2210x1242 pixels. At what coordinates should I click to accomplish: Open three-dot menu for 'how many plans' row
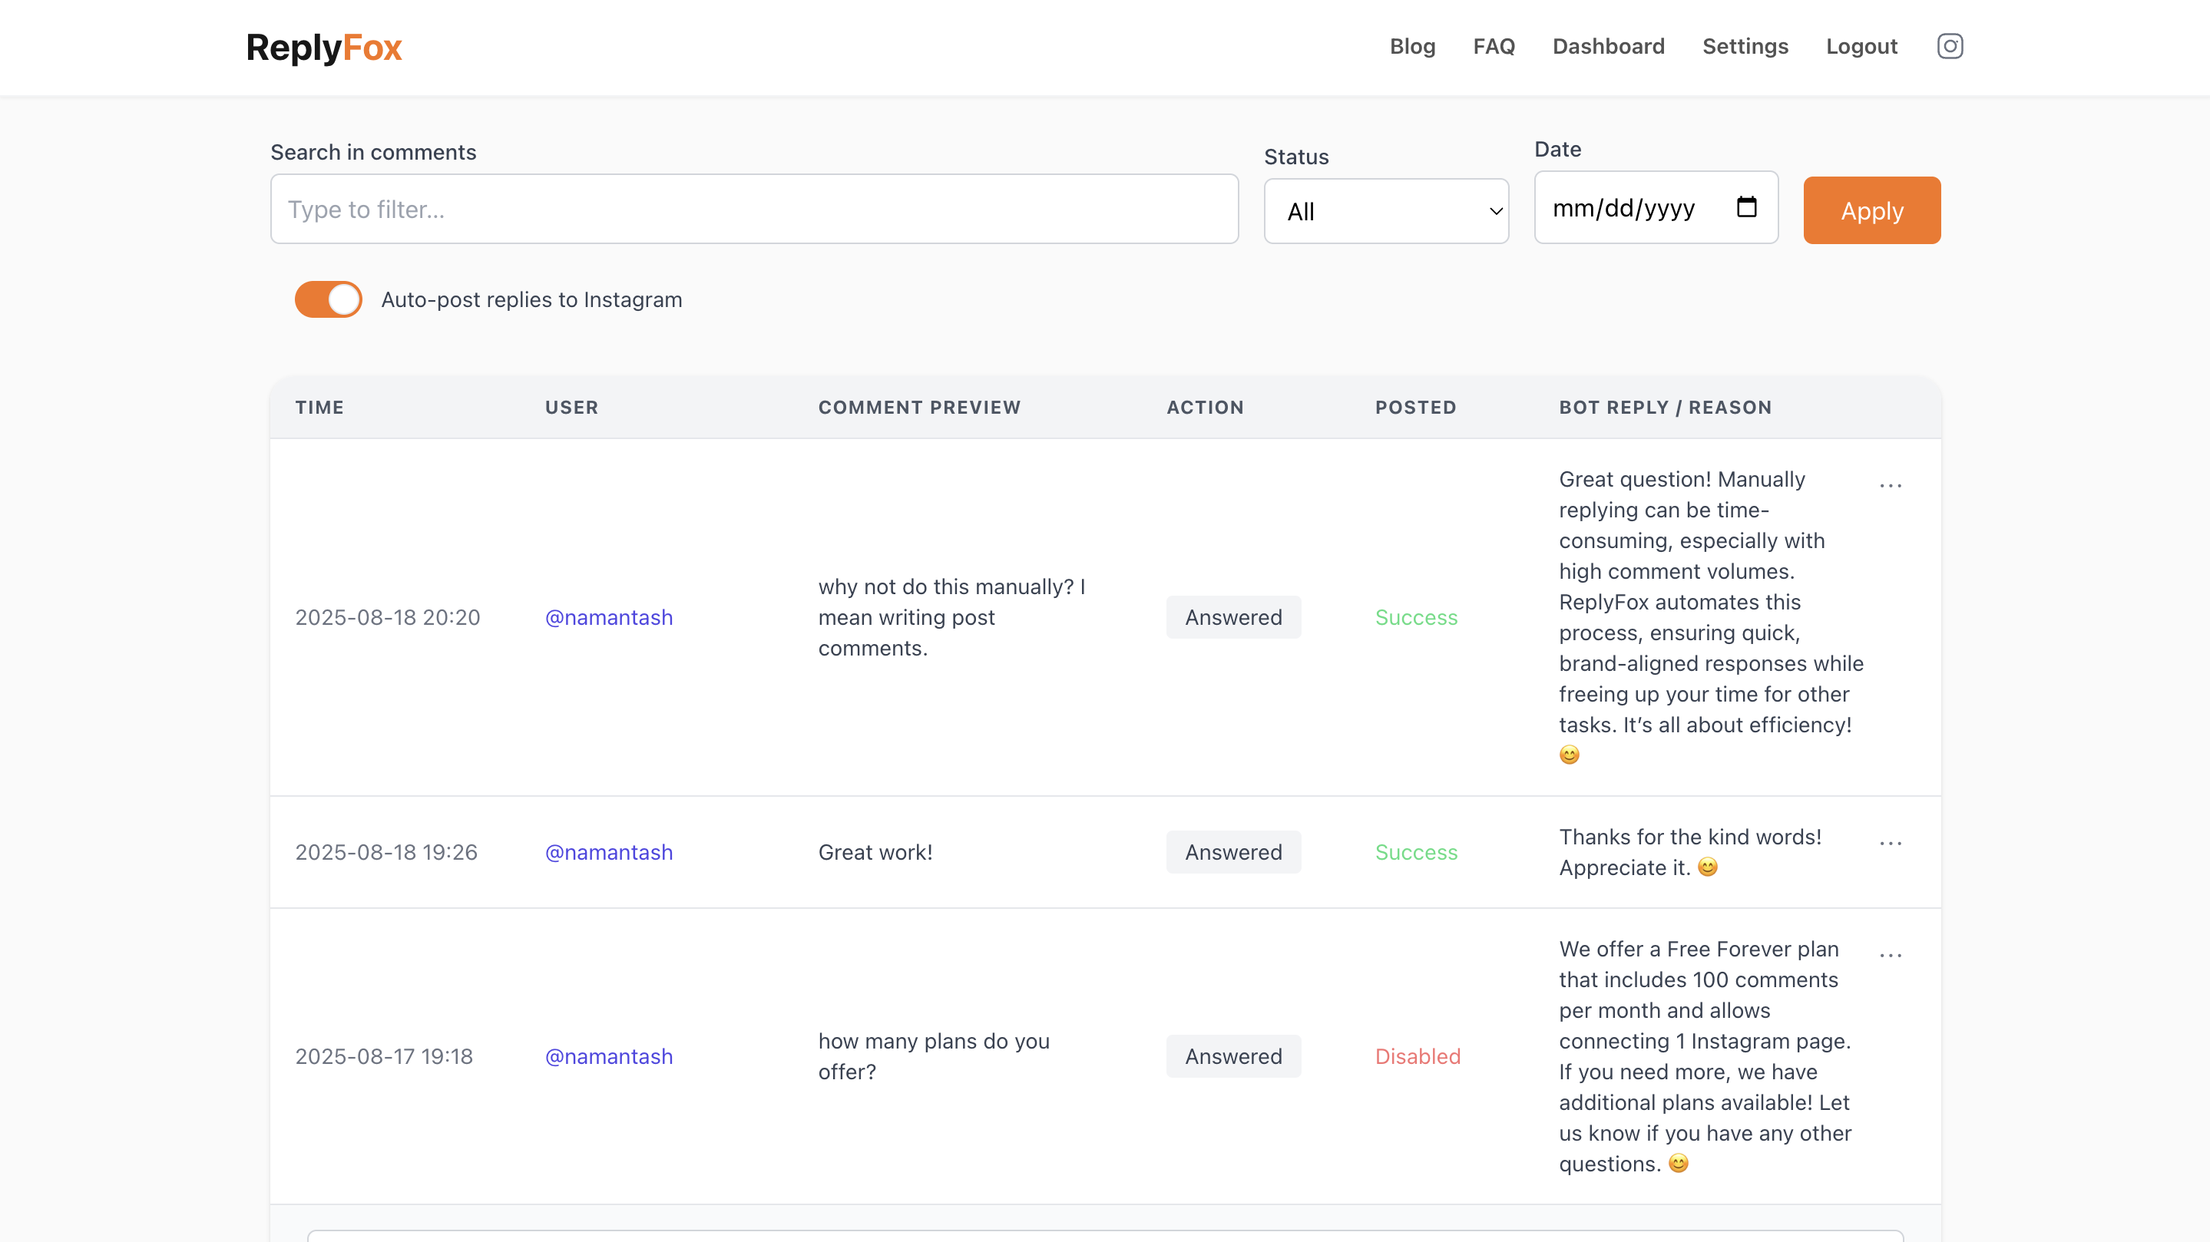(x=1890, y=955)
